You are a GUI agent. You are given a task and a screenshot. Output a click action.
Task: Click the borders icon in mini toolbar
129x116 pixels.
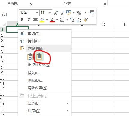62,20
